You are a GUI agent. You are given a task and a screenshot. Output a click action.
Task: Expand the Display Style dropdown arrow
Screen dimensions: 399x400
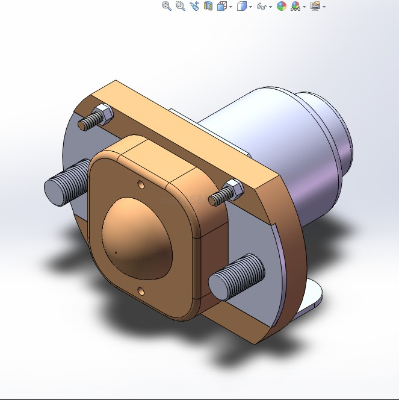(250, 7)
